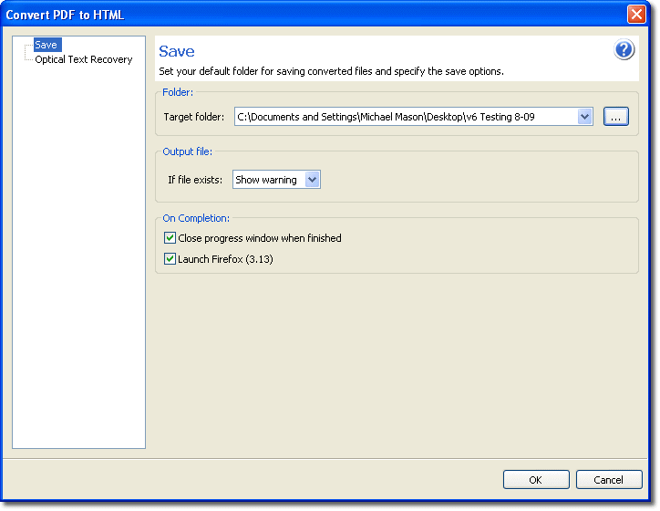Click the On Completion group label
Viewport: 660px width, 511px height.
[196, 218]
